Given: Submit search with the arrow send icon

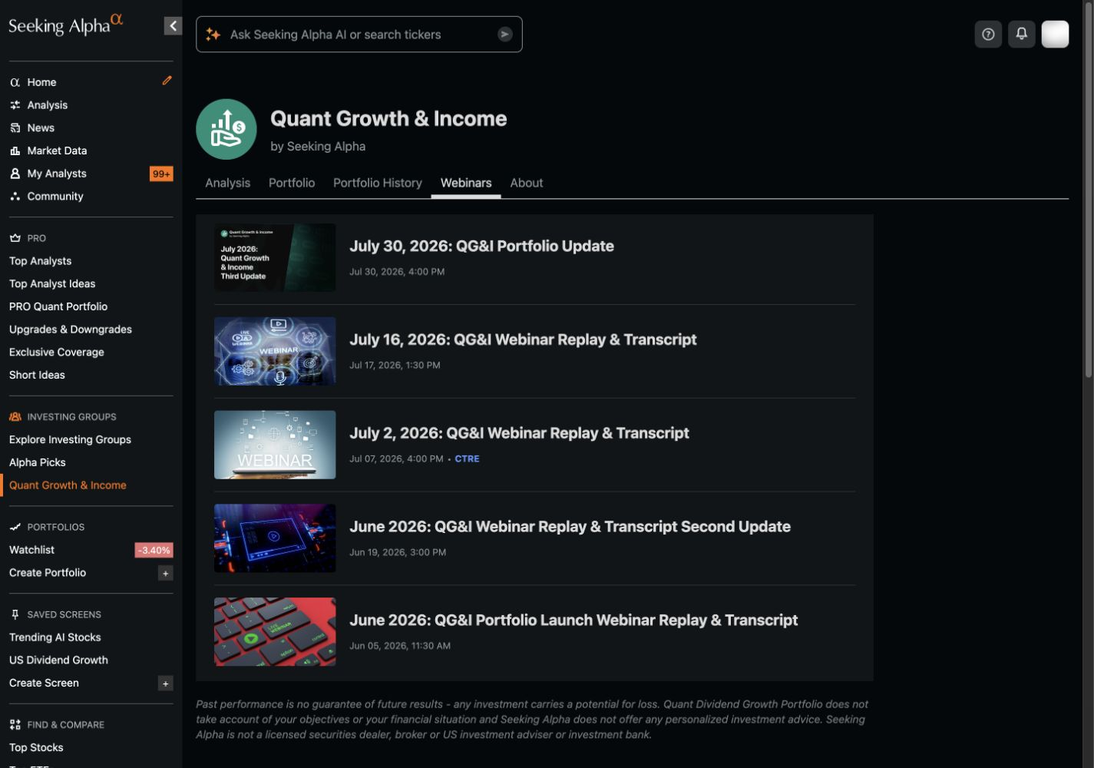Looking at the screenshot, I should point(504,35).
